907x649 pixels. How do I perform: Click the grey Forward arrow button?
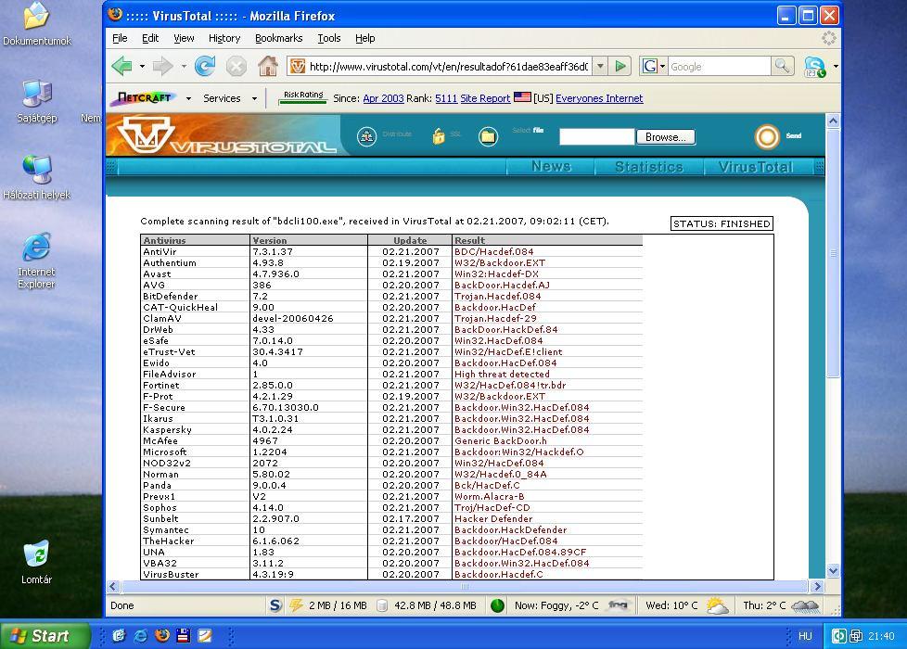(163, 67)
